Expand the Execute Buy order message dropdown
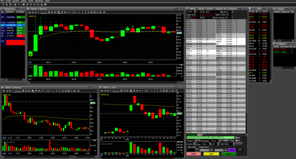296x159 pixels. tap(234, 138)
